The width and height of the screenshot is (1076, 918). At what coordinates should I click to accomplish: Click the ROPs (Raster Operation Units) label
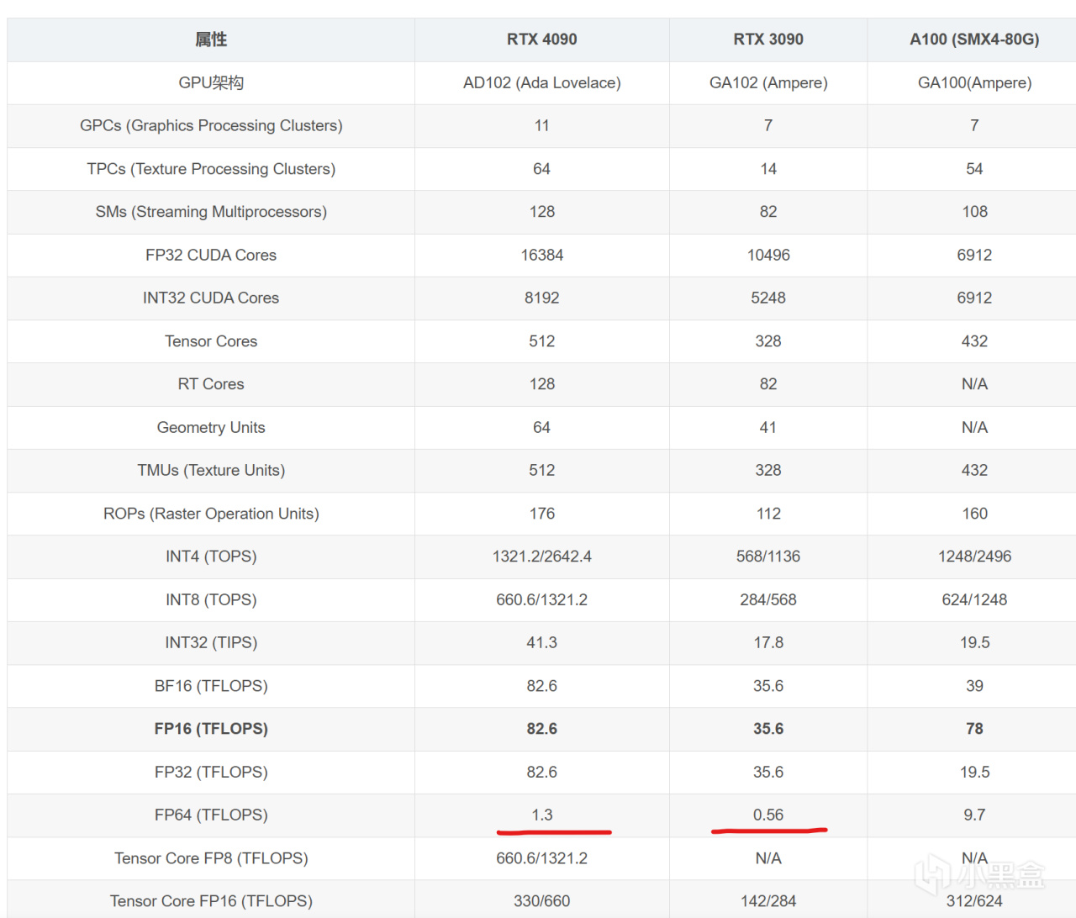click(x=211, y=514)
